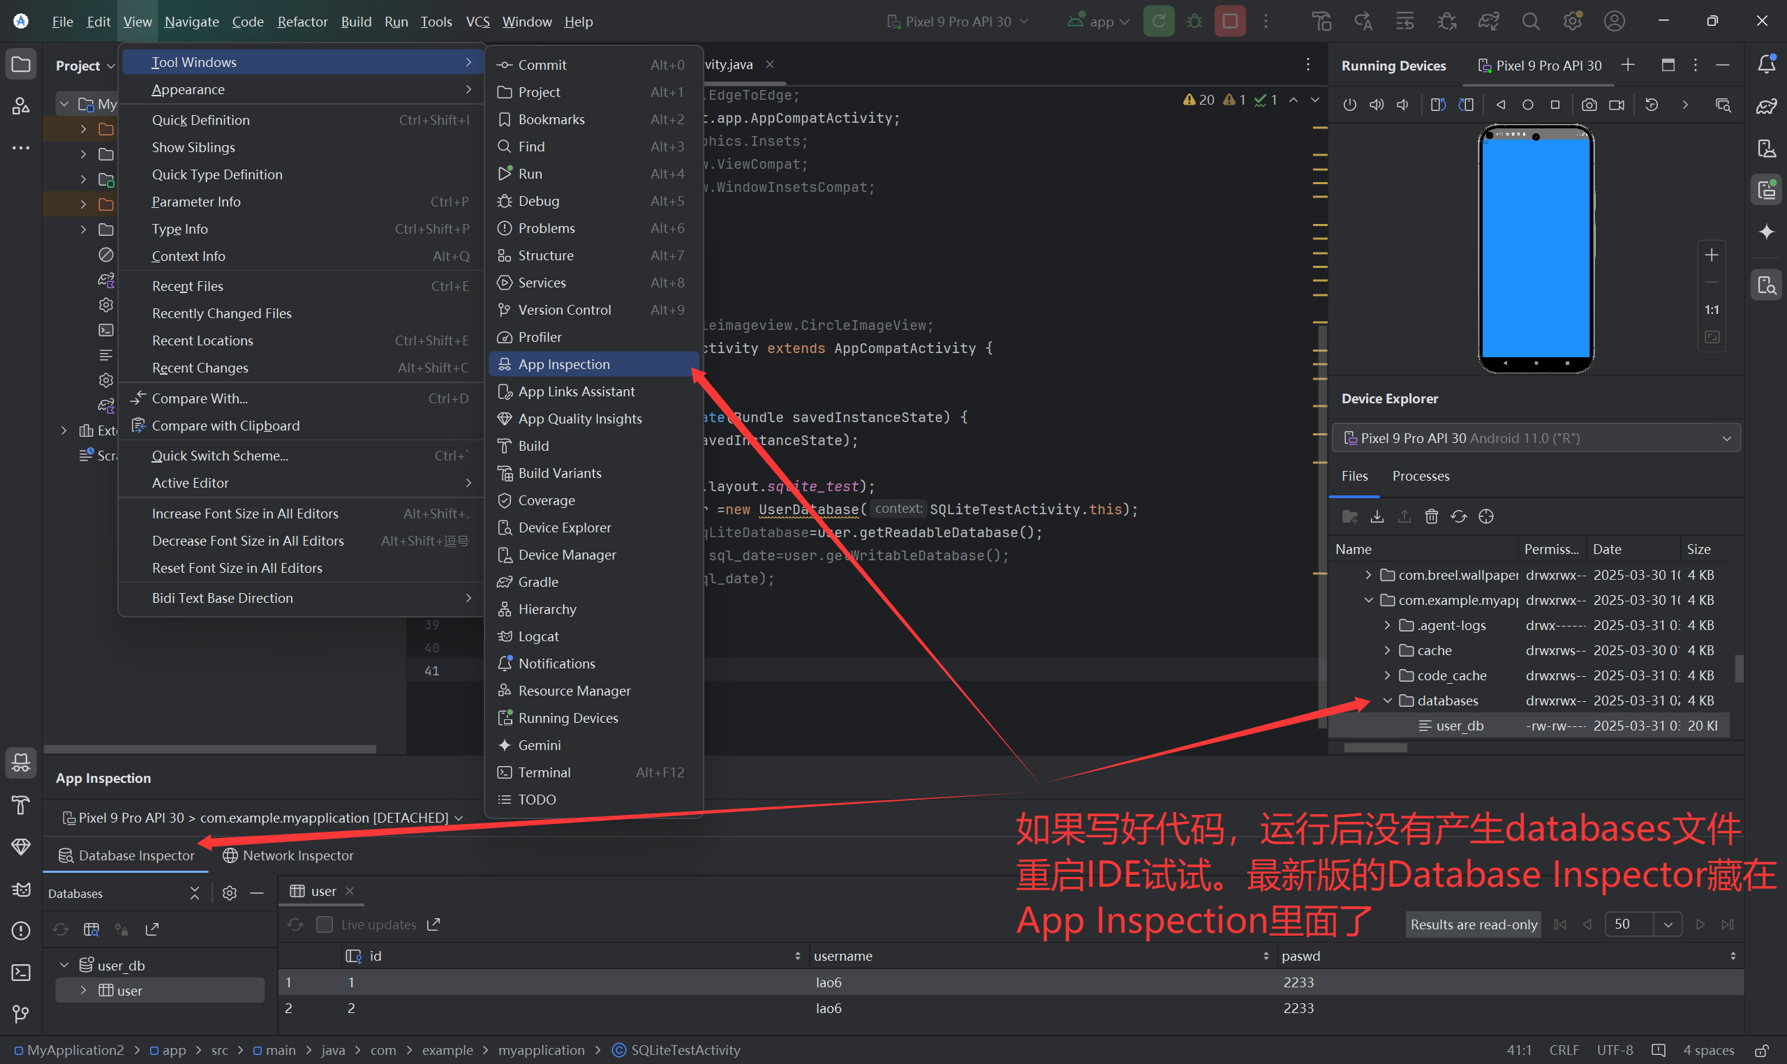Select the user_db file row

[x=1460, y=726]
